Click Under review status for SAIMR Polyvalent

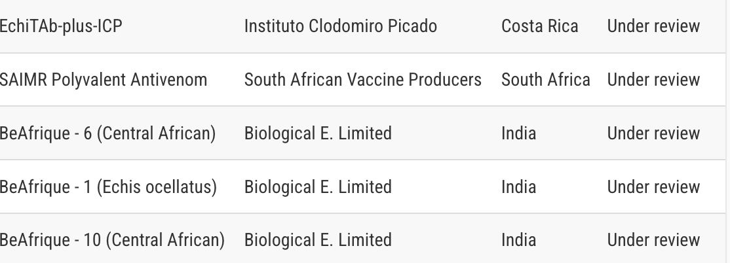point(653,79)
